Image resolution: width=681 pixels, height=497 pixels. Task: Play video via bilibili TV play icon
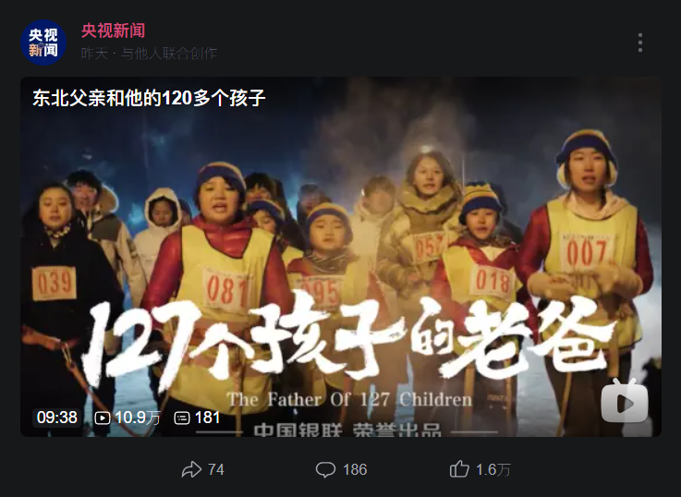point(624,401)
